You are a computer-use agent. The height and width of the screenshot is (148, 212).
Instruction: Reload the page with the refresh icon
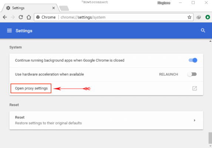point(21,17)
